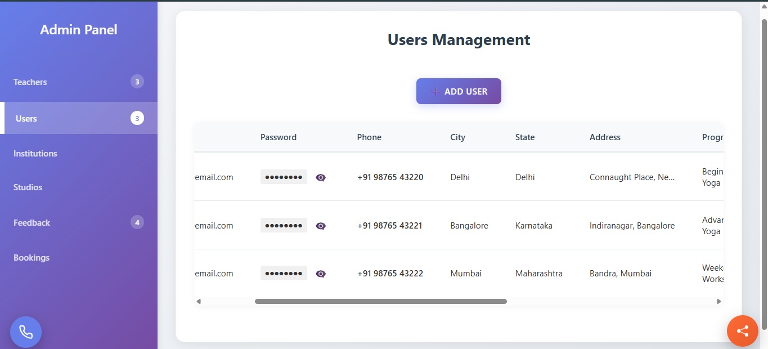This screenshot has height=349, width=768.
Task: Click the Users count badge
Action: 137,118
